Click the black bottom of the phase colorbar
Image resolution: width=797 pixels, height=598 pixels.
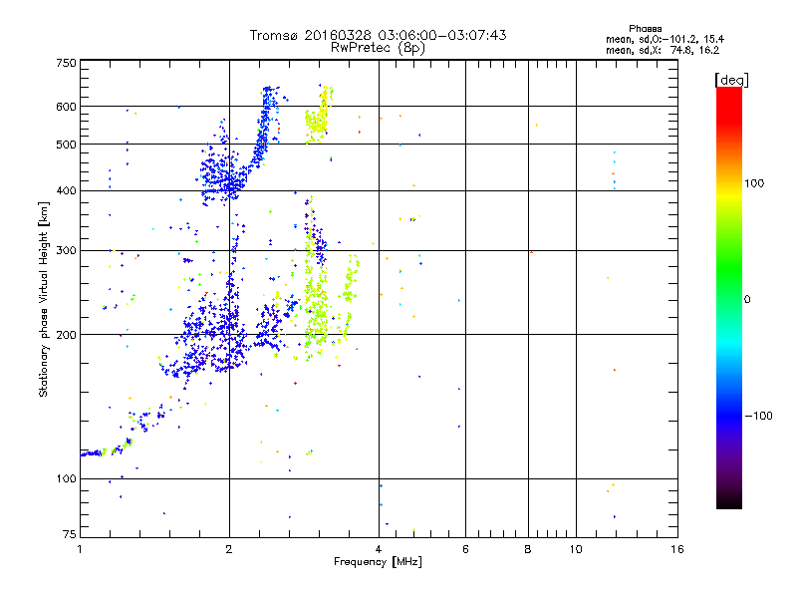click(729, 502)
